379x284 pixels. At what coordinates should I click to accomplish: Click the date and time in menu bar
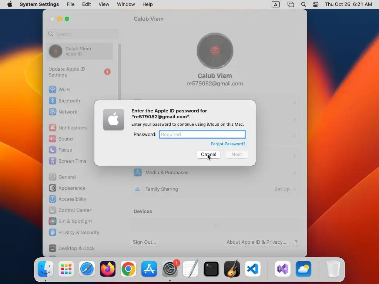pos(348,4)
